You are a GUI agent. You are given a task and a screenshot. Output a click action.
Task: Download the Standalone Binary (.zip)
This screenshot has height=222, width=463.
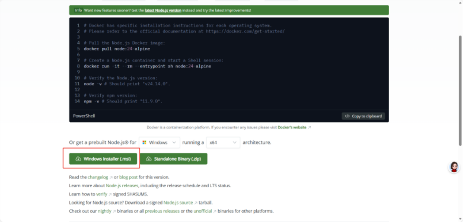(x=173, y=159)
